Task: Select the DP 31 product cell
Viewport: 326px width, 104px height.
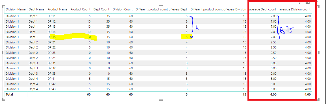Action: 52,63
